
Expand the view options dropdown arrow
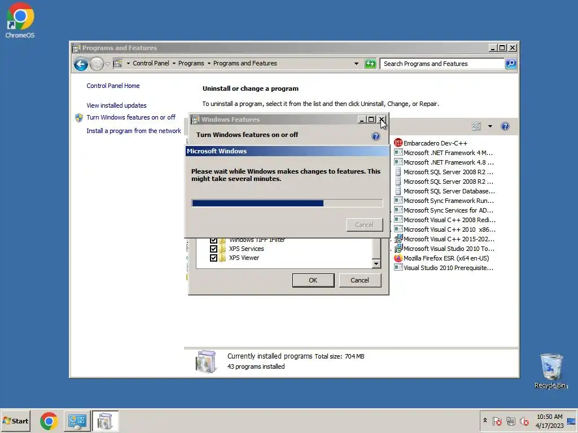pyautogui.click(x=490, y=127)
